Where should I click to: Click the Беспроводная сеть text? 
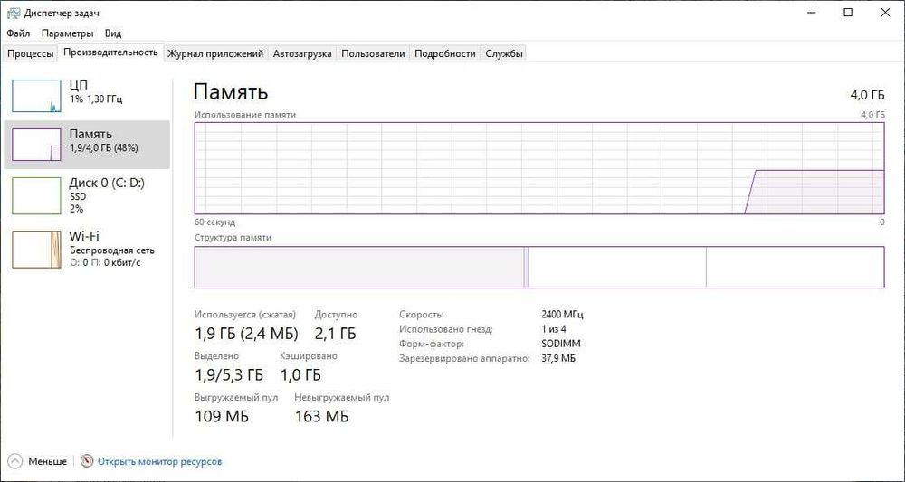coord(112,250)
